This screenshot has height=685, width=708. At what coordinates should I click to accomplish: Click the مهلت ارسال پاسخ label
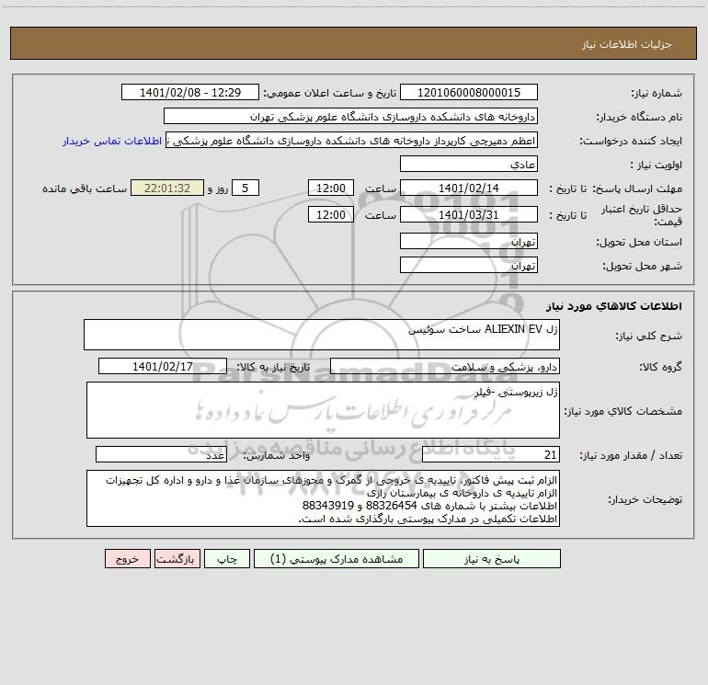(636, 189)
